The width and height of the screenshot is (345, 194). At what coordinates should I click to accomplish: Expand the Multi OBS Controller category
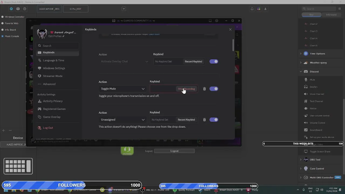[301, 178]
